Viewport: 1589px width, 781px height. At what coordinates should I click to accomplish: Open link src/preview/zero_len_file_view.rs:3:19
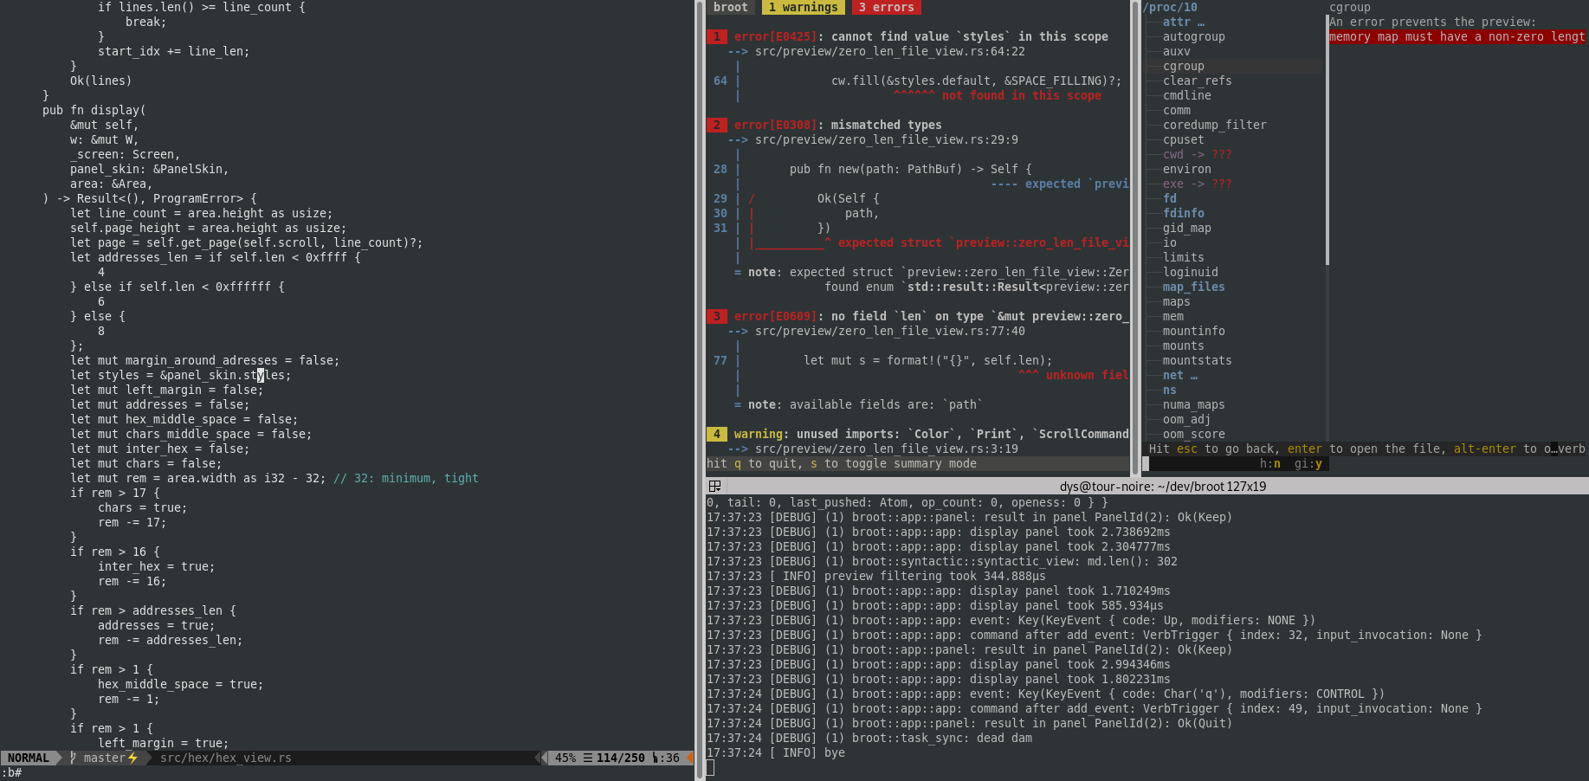(887, 449)
